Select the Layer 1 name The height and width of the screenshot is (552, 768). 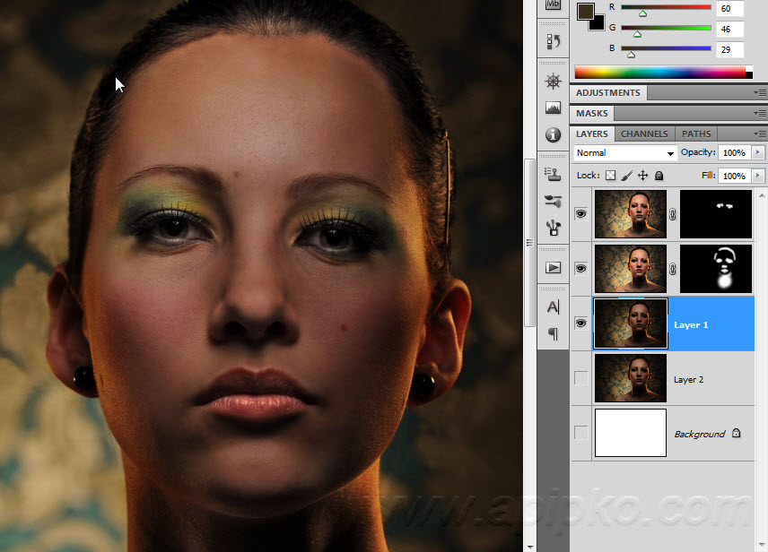point(691,325)
